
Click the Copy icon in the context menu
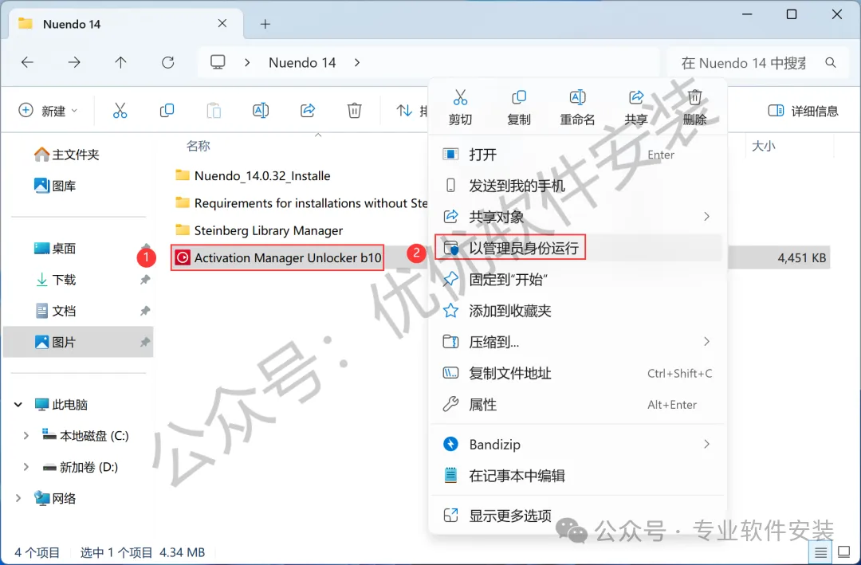(x=519, y=98)
